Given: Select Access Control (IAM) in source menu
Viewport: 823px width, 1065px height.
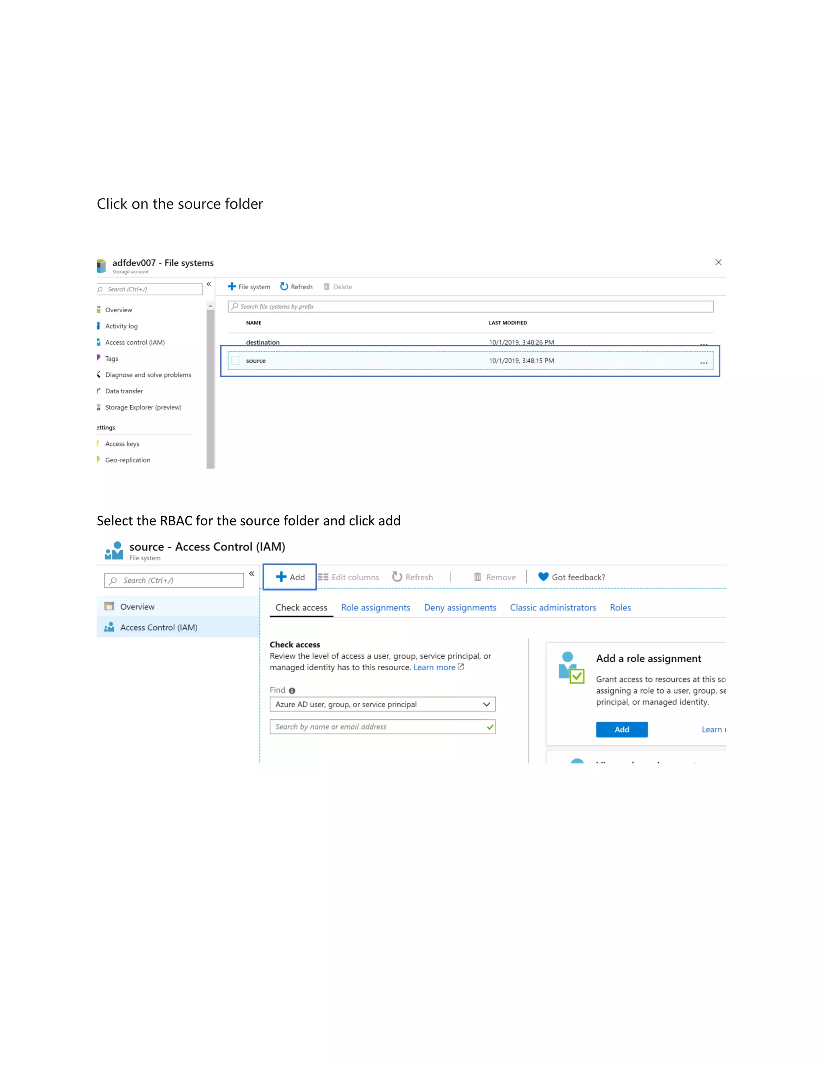Looking at the screenshot, I should coord(178,628).
